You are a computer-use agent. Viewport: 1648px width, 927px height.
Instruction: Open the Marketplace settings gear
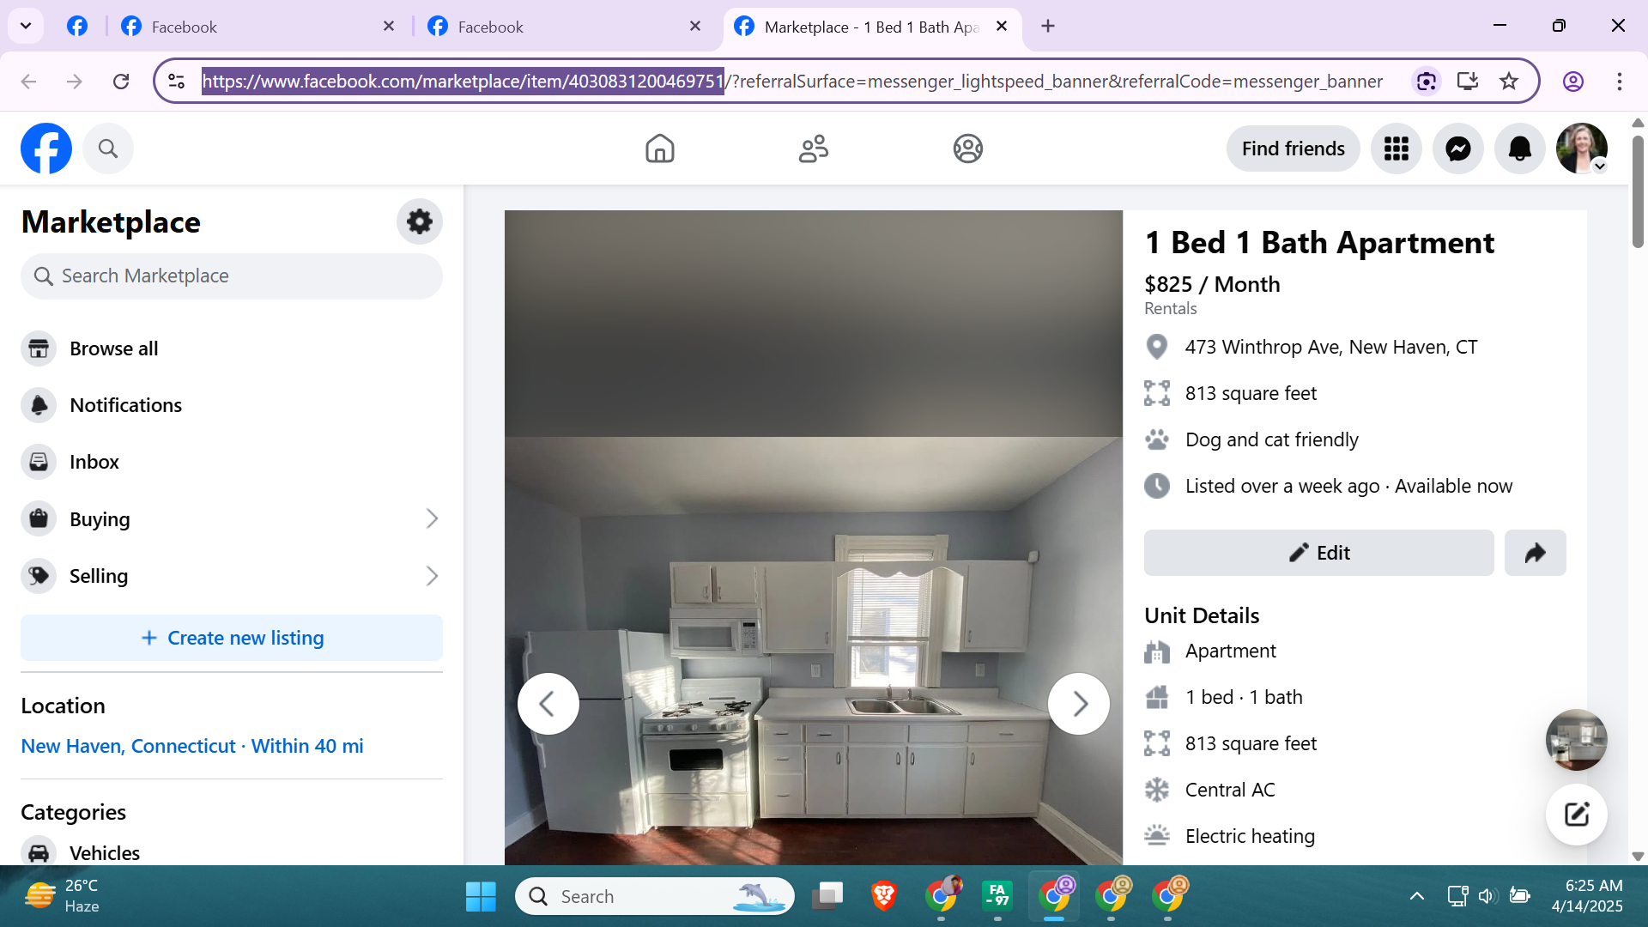(419, 221)
